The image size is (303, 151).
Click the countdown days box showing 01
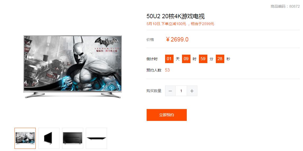click(x=169, y=59)
